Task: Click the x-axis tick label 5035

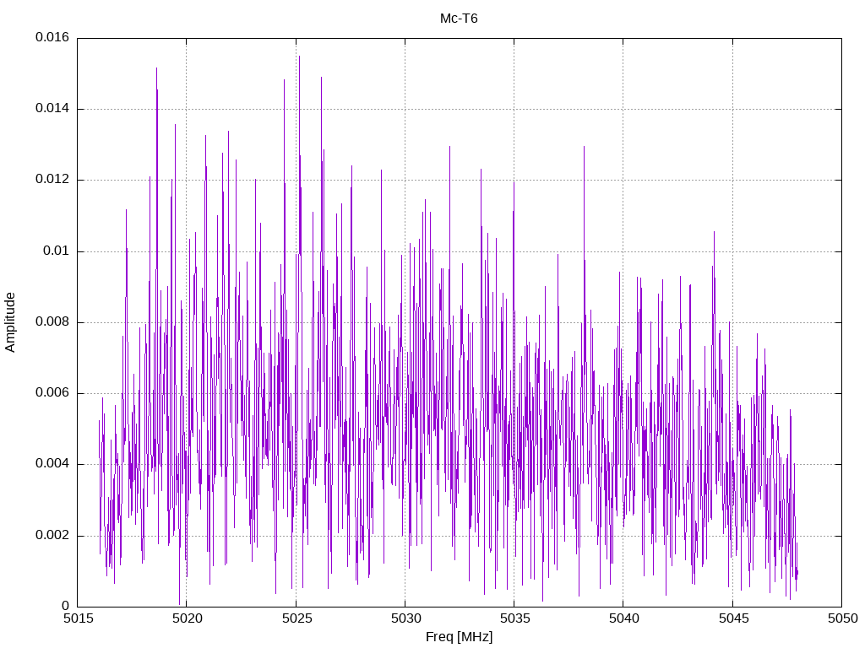Action: (x=514, y=618)
